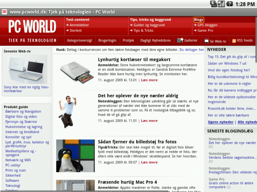Open Software category
Image resolution: width=257 pixels, height=192 pixels.
[x=12, y=181]
